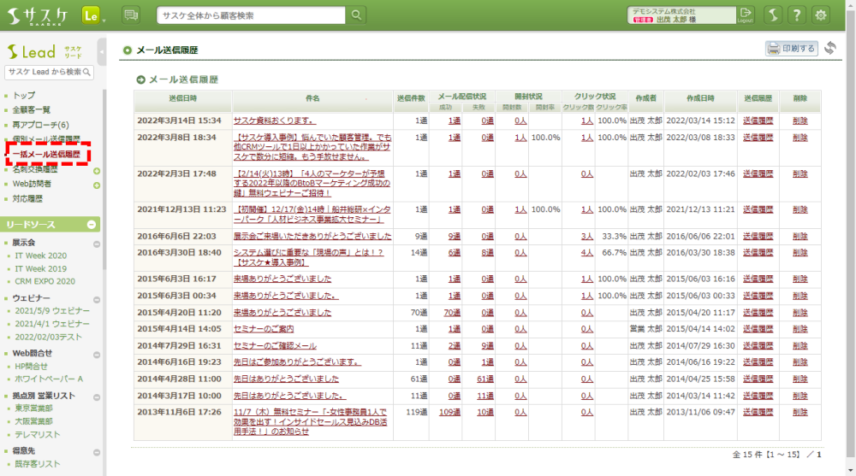Collapse the ウェビナー group in sidebar

coord(97,298)
